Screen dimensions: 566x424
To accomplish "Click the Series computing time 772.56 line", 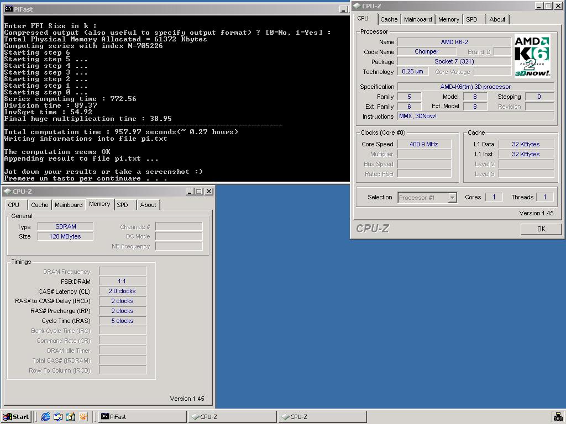I will pyautogui.click(x=70, y=99).
